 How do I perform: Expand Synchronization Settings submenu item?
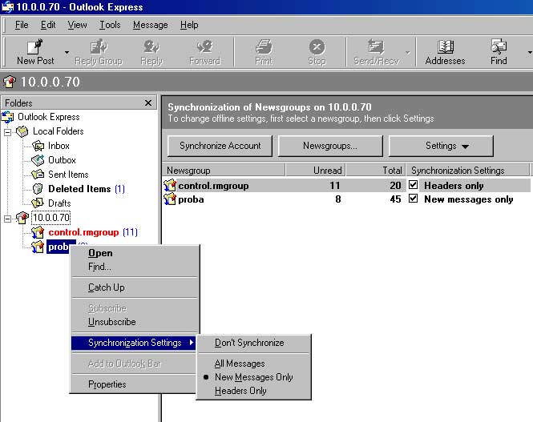pyautogui.click(x=134, y=343)
